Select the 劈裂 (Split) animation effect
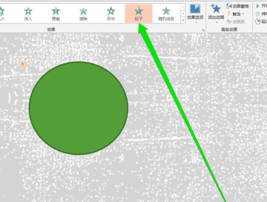The image size is (267, 202). click(x=56, y=14)
